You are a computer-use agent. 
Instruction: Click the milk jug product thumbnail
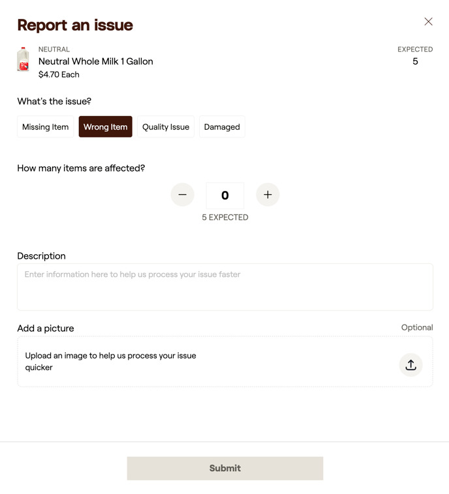(x=23, y=59)
